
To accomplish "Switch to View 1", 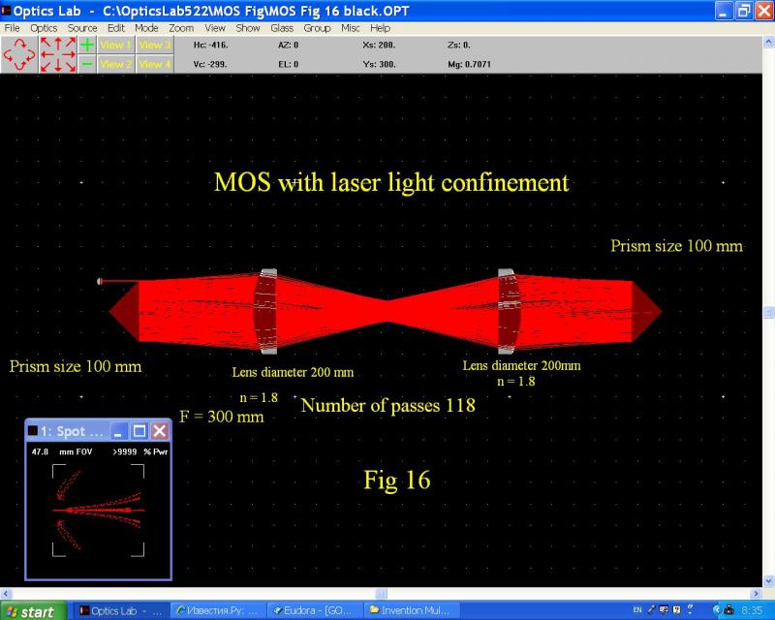I will [x=116, y=45].
